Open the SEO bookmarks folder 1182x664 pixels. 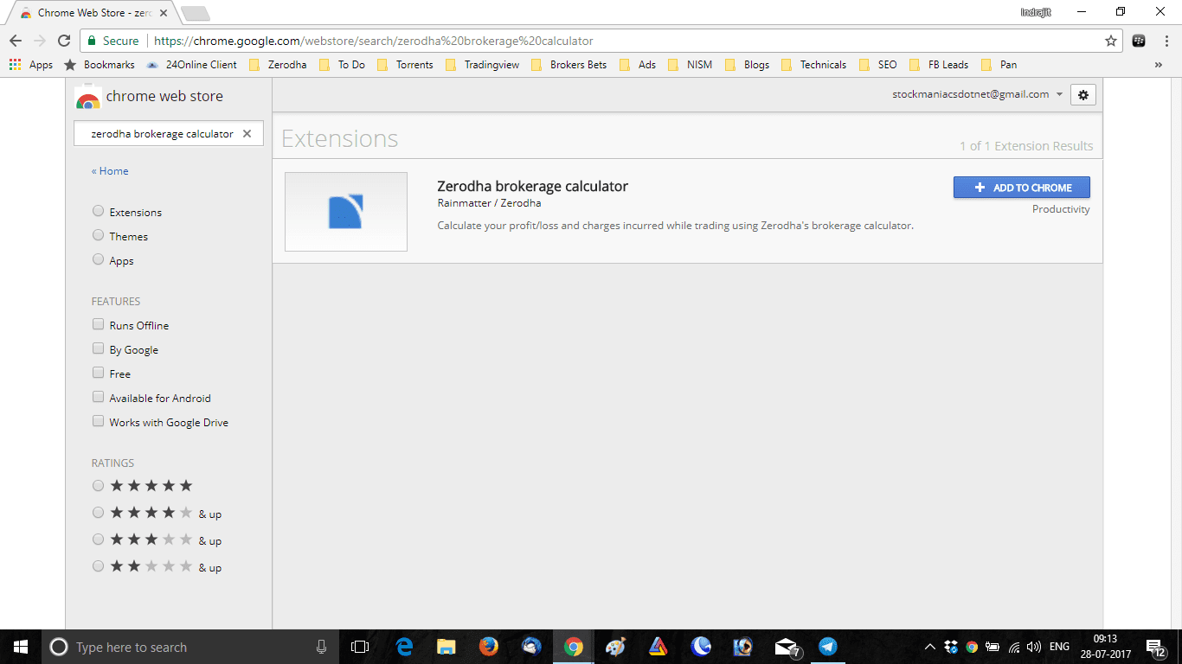pyautogui.click(x=878, y=65)
